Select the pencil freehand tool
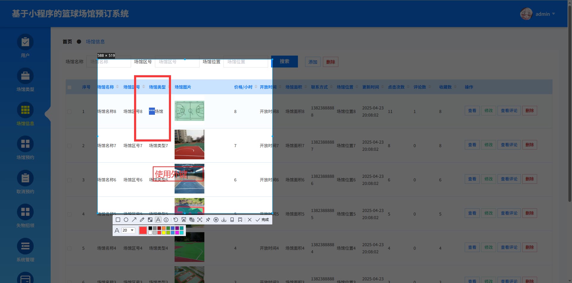This screenshot has width=572, height=283. click(142, 220)
